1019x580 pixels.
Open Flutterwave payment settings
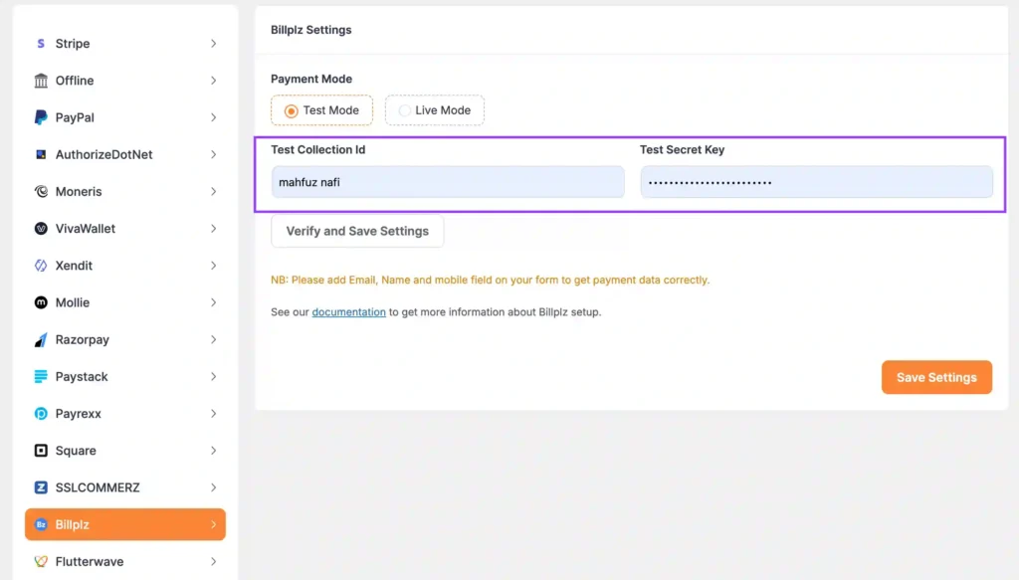pyautogui.click(x=125, y=562)
